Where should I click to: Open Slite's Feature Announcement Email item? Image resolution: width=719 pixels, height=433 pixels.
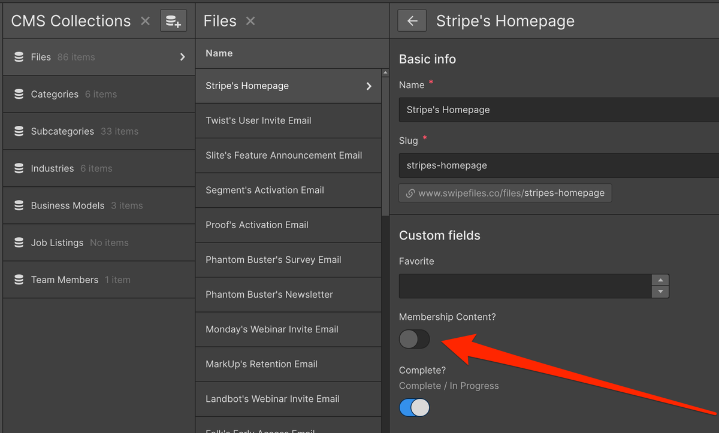(288, 156)
